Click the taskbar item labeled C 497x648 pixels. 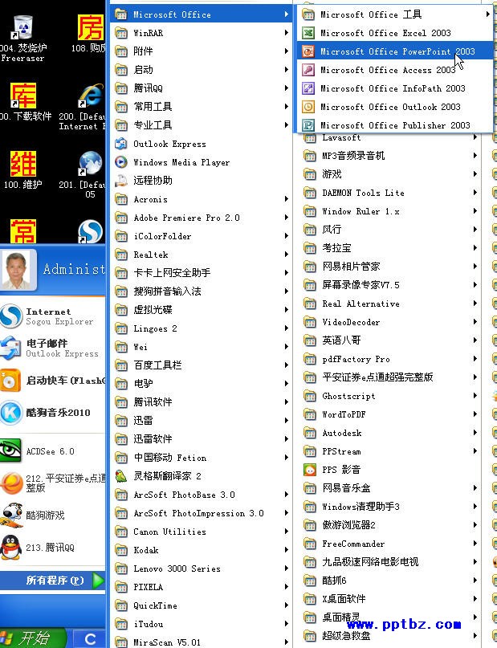pos(90,639)
